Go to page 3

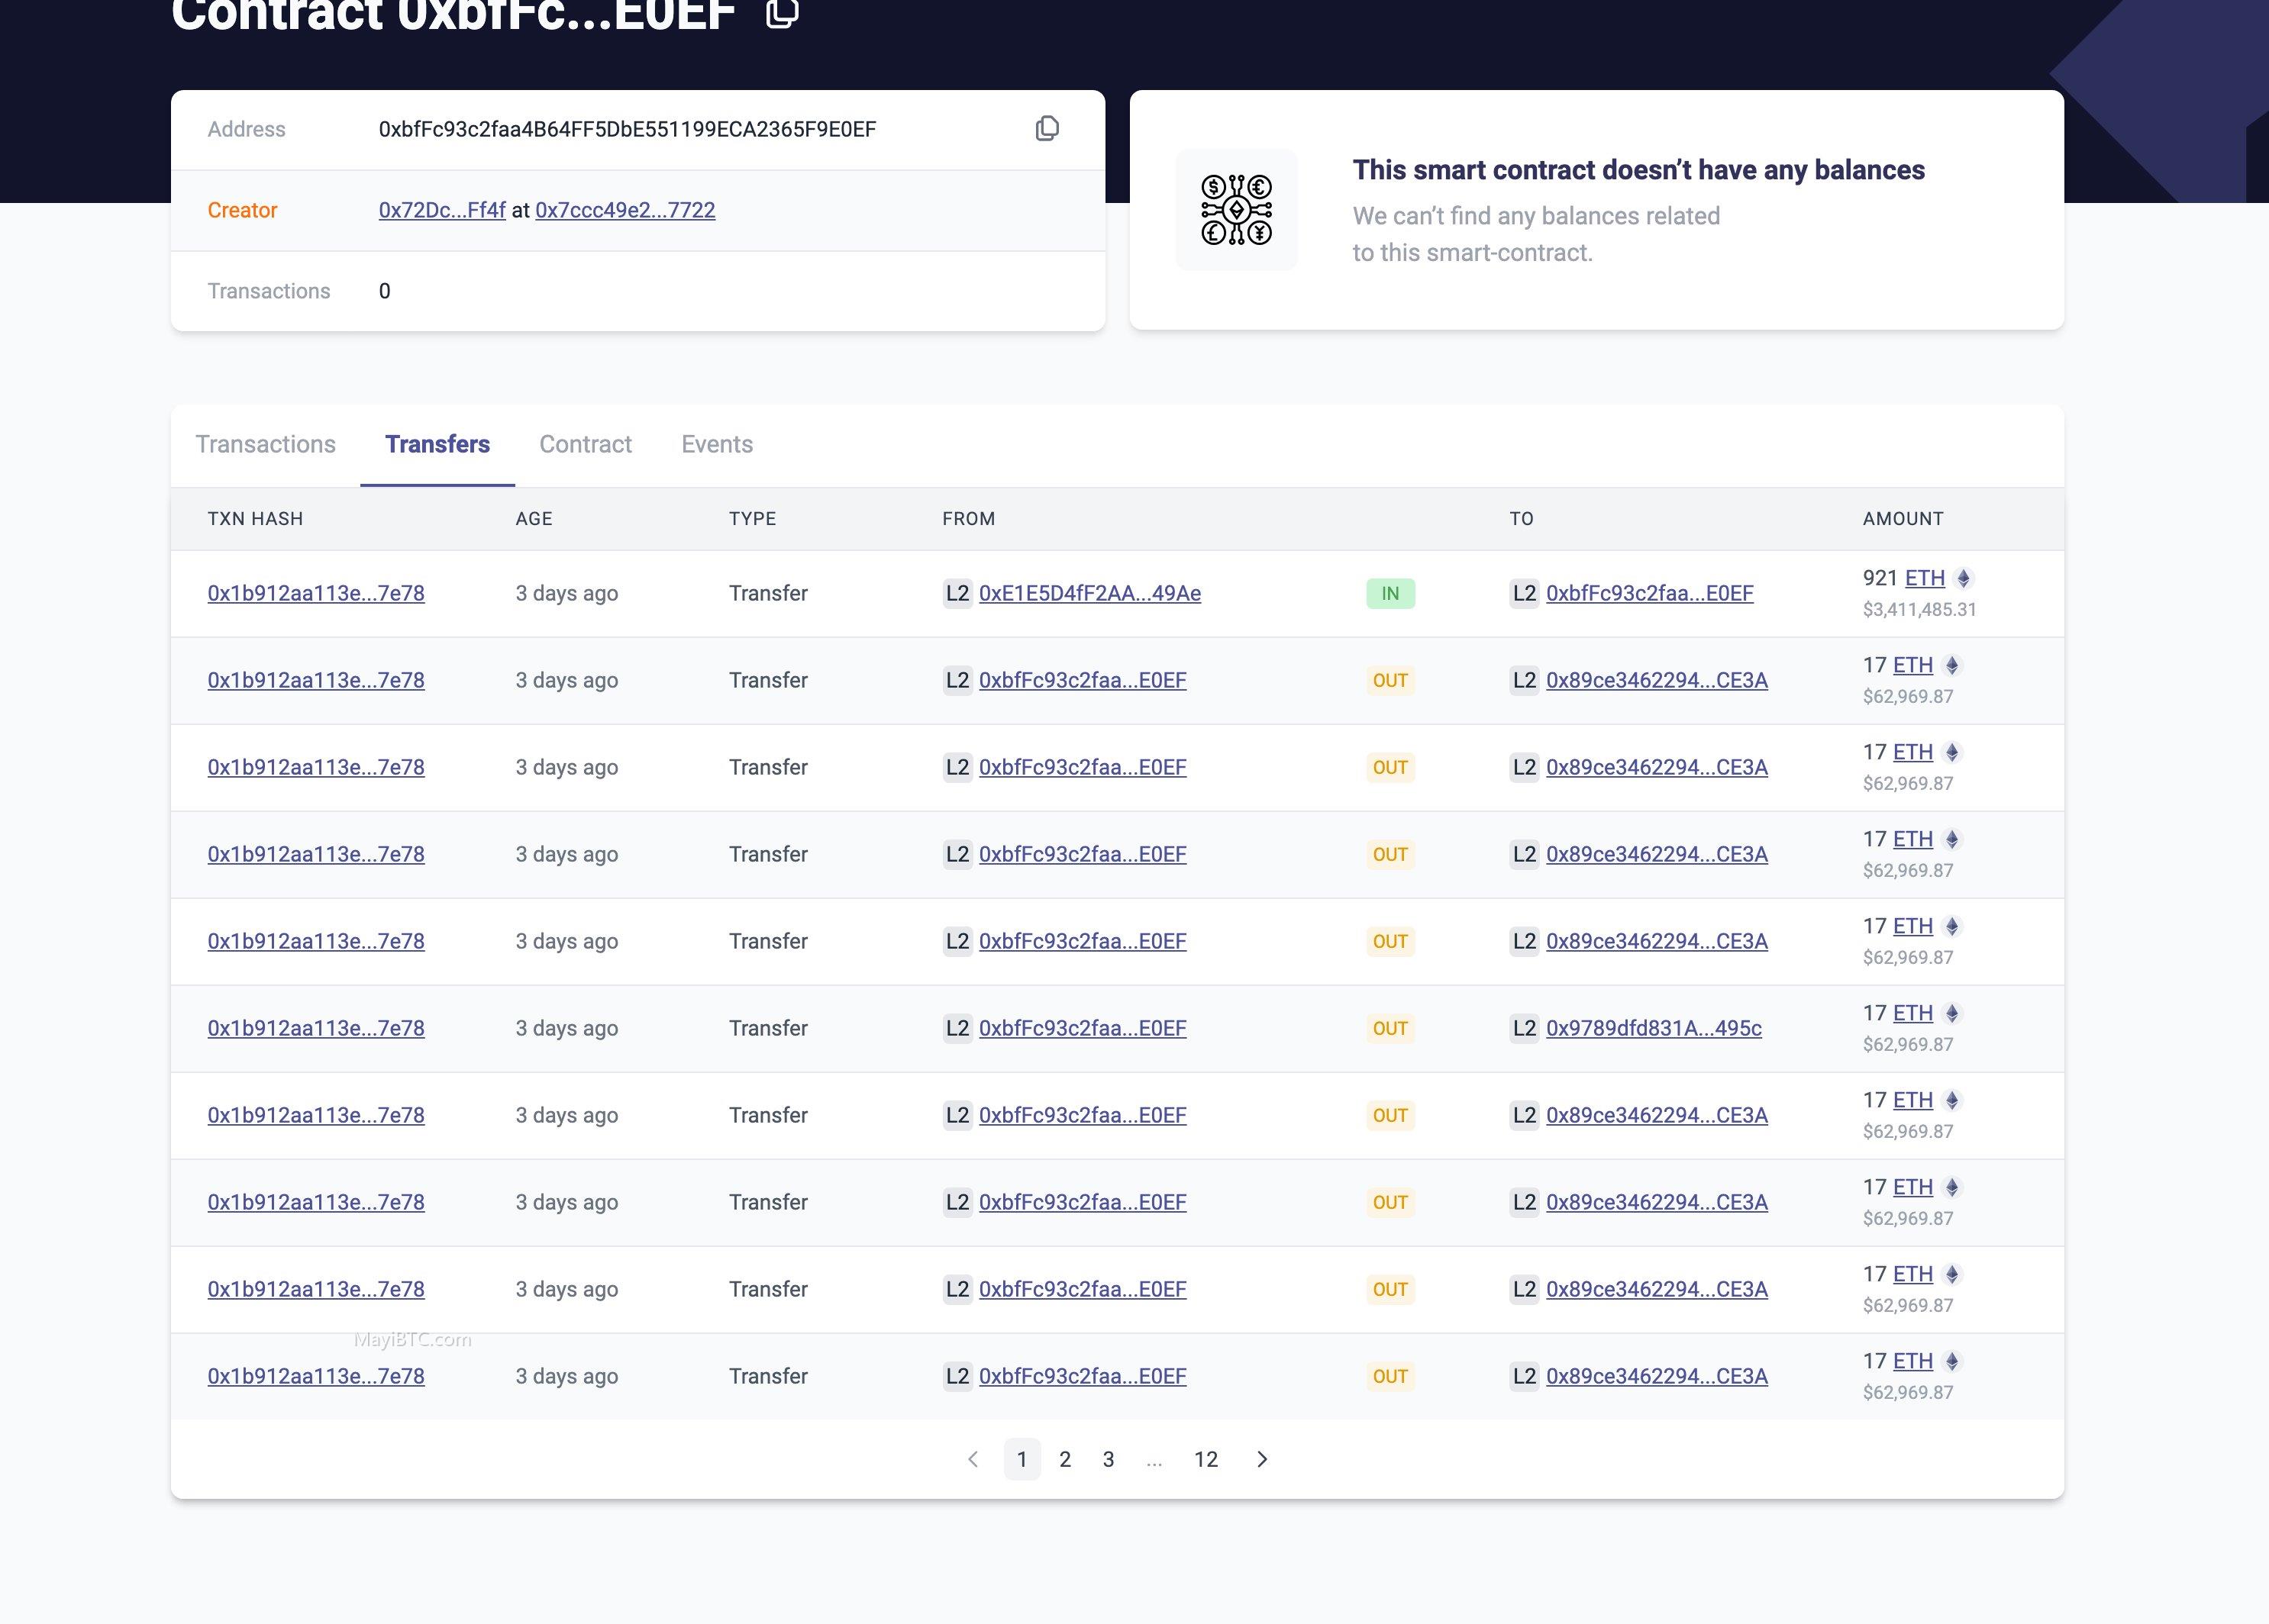pyautogui.click(x=1108, y=1459)
